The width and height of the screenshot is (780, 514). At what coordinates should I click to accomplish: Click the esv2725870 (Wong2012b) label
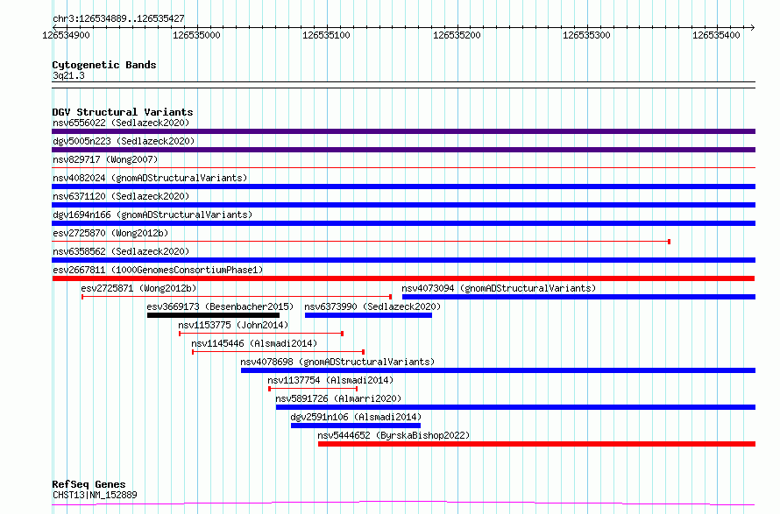110,233
